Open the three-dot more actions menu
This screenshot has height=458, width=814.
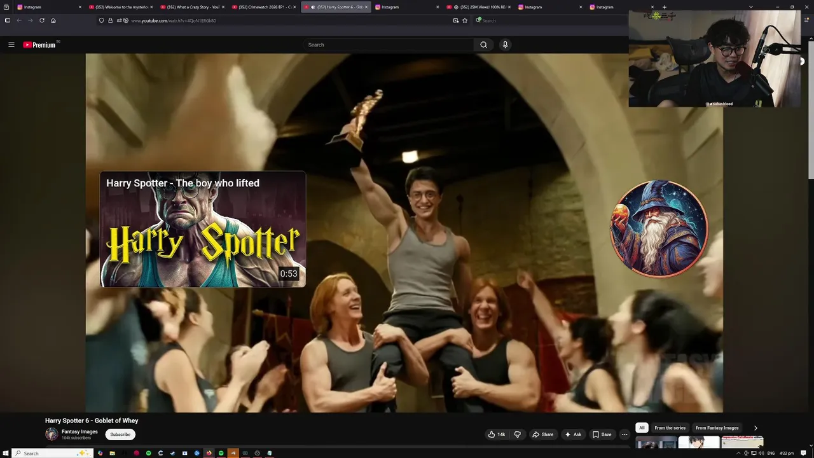click(x=624, y=434)
